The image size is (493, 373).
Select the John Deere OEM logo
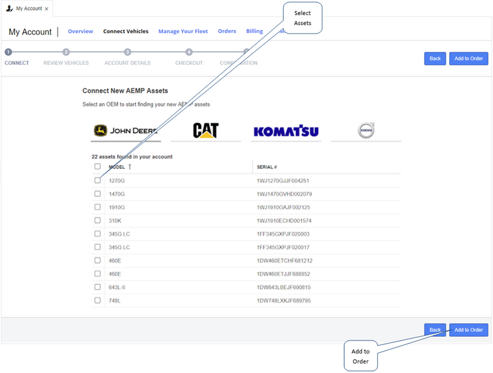coord(126,131)
